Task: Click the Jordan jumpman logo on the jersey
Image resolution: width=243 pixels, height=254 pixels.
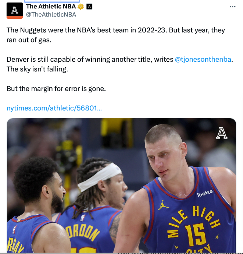Action: 163,205
